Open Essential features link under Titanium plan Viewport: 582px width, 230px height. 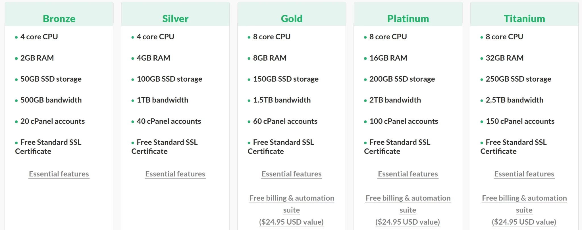coord(524,174)
